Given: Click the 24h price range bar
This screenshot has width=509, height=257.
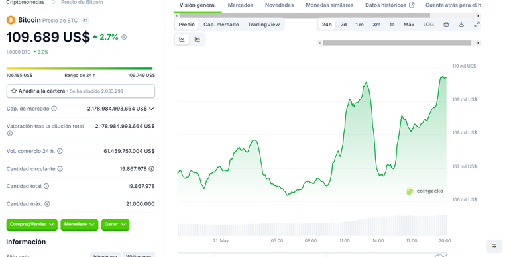Looking at the screenshot, I should click(x=80, y=68).
